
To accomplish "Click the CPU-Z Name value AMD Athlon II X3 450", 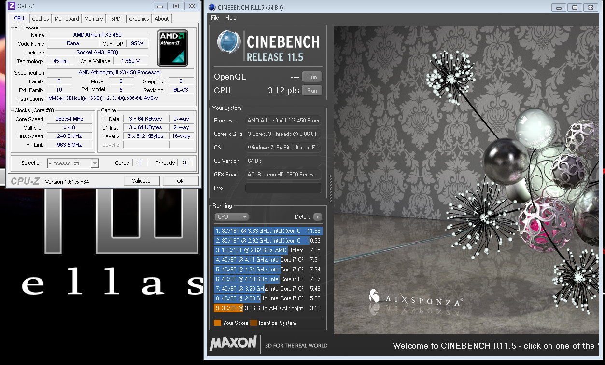I will pos(98,35).
